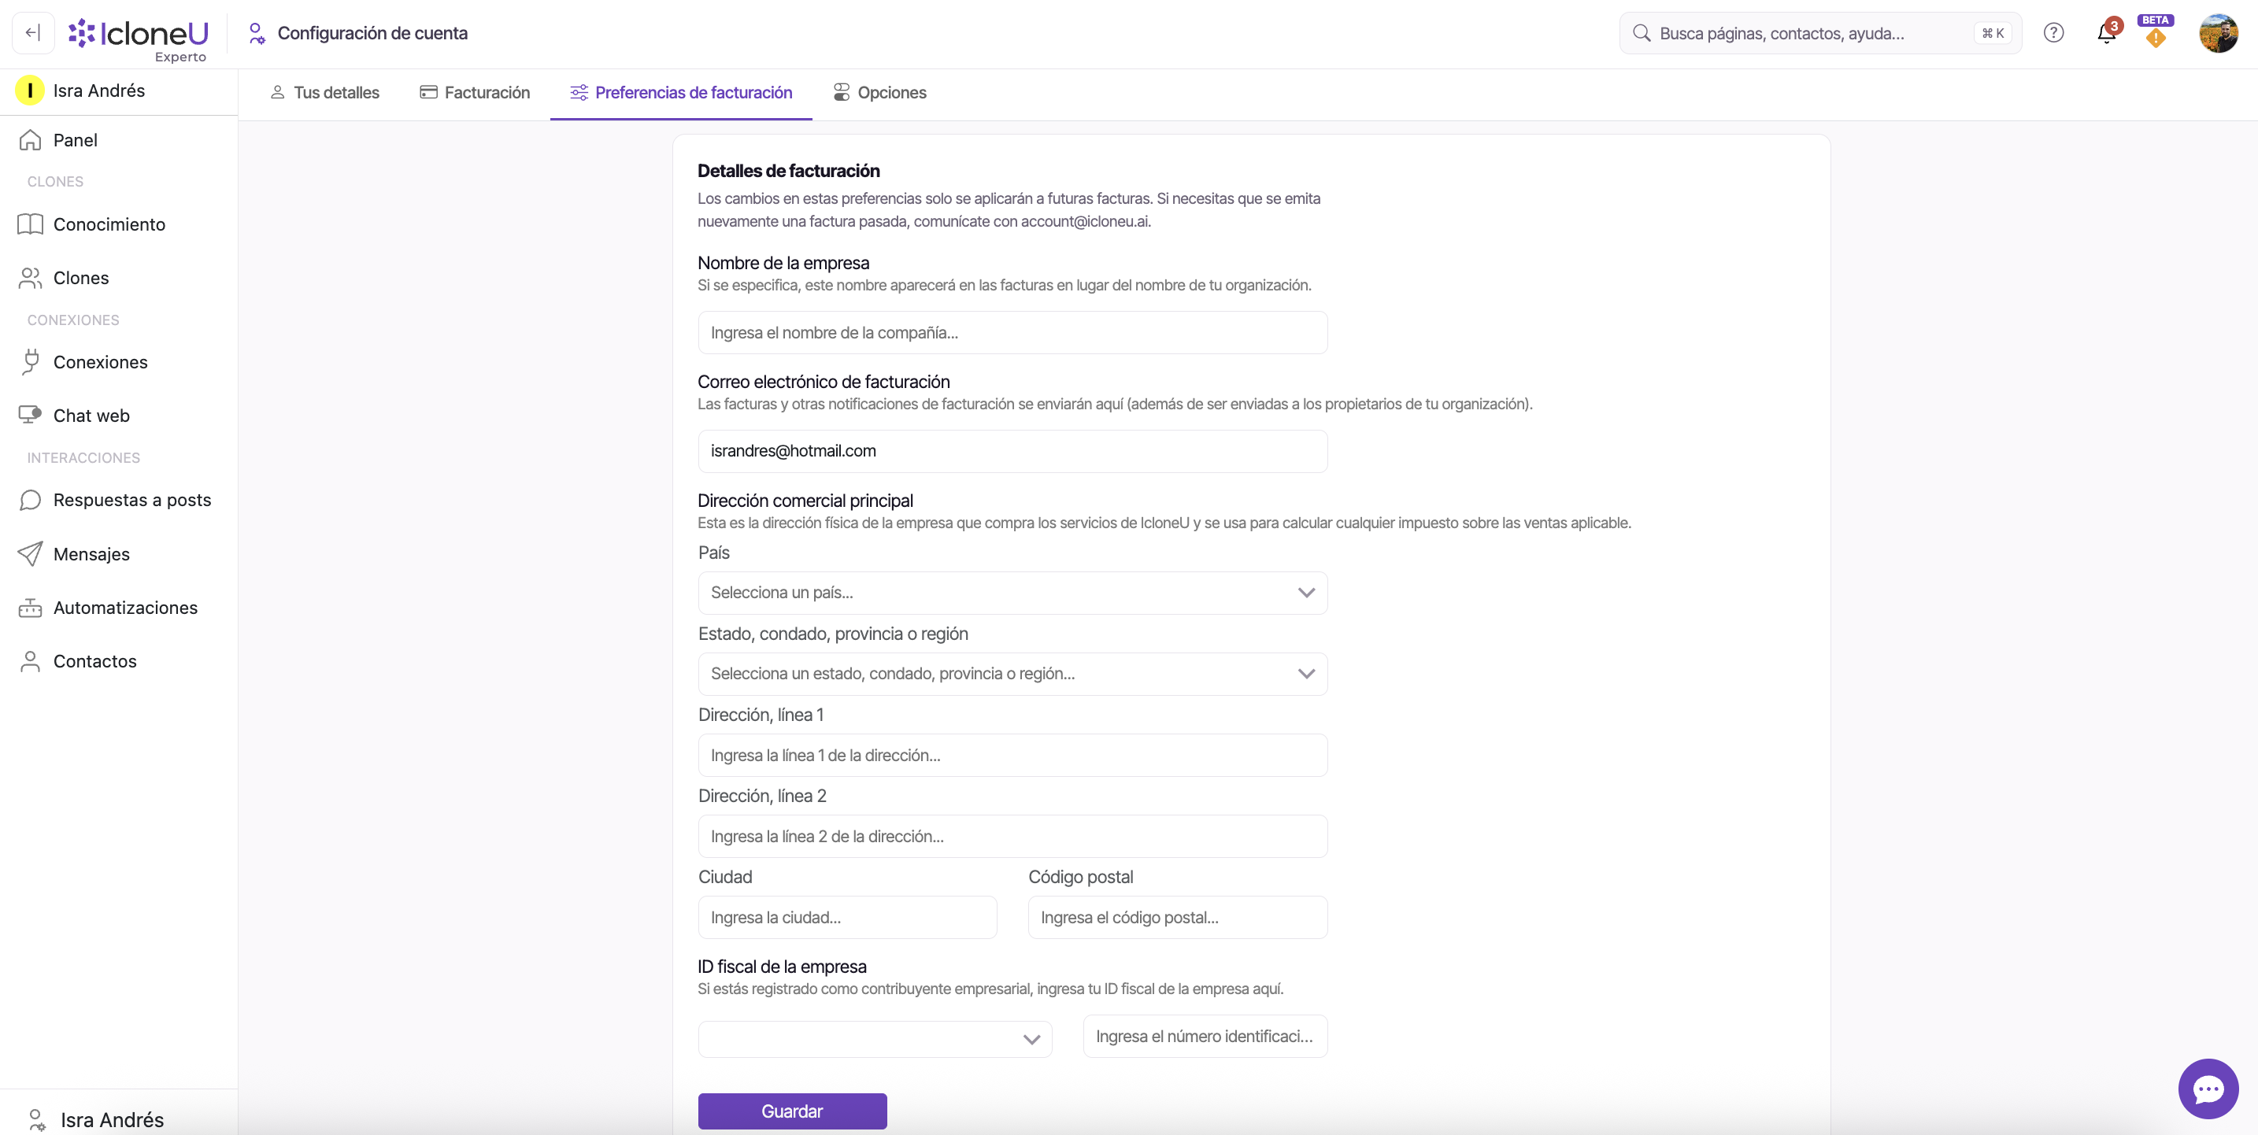This screenshot has width=2258, height=1135.
Task: Click the global search bar
Action: 1819,33
